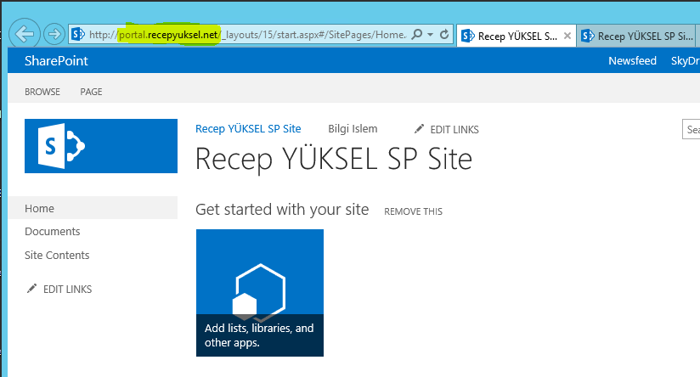
Task: Click top navigation EDIT LINKS text
Action: tap(454, 129)
